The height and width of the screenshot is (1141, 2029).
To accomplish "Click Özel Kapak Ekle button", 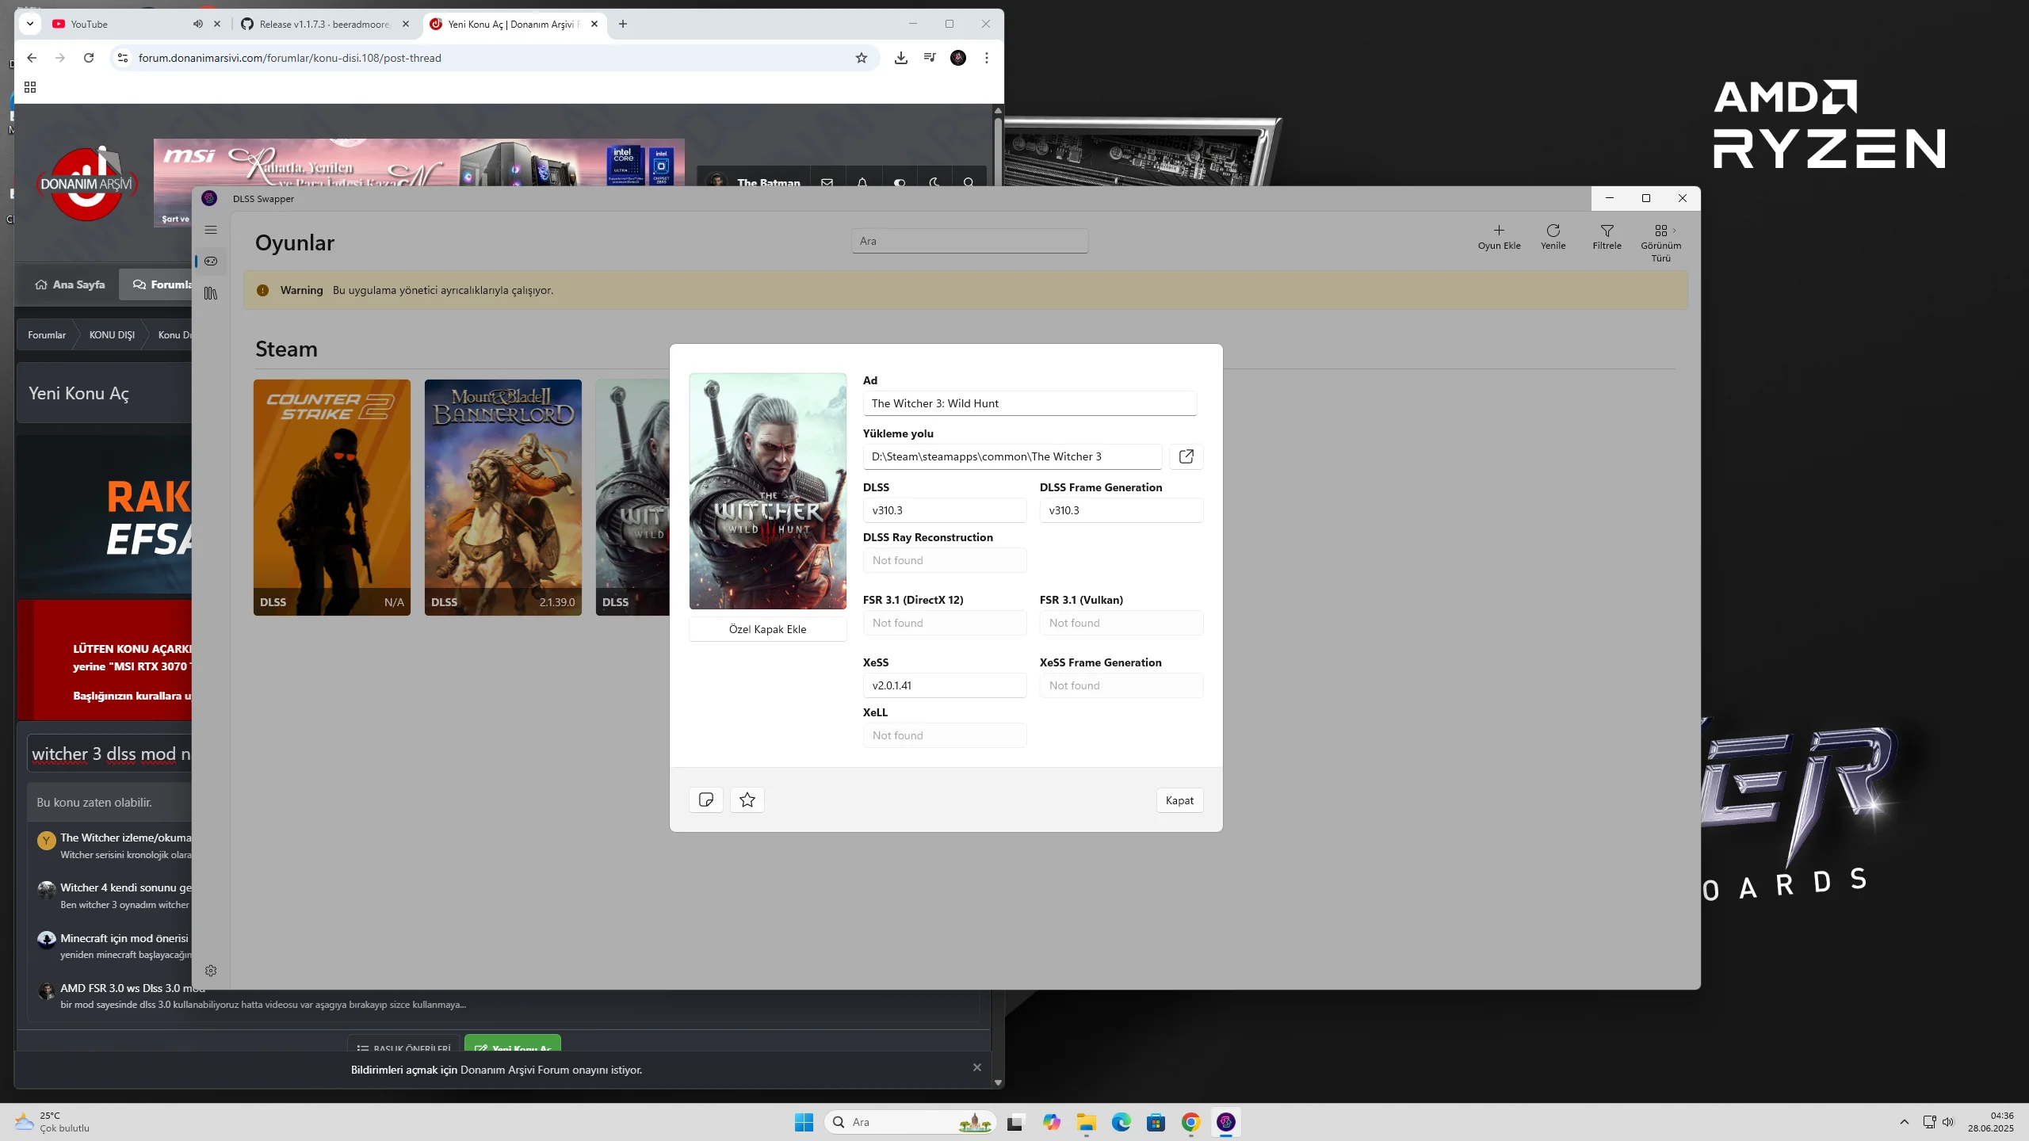I will (x=767, y=629).
